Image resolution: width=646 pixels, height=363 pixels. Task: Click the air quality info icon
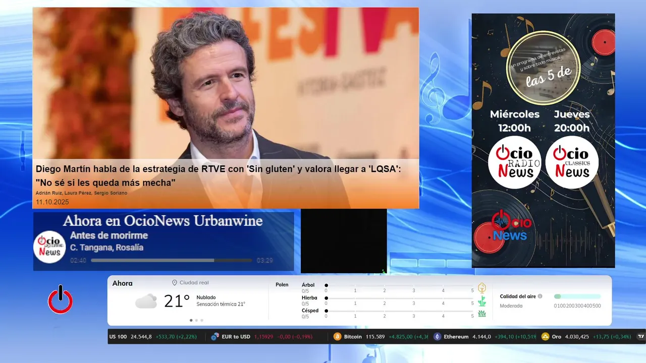(540, 296)
